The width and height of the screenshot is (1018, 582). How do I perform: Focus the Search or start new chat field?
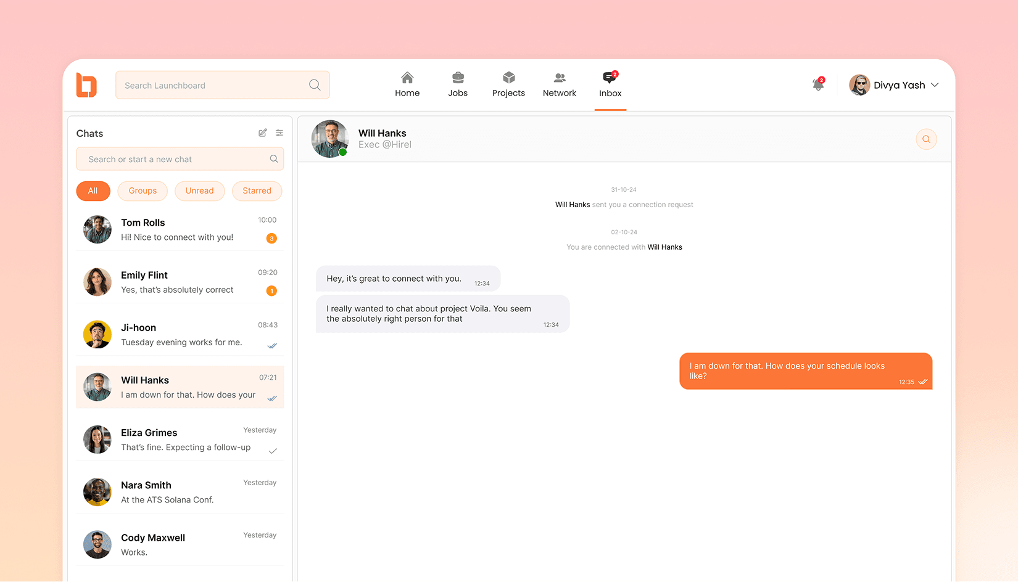180,159
